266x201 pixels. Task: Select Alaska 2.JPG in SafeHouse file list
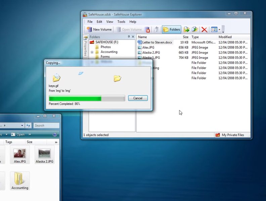pos(151,53)
